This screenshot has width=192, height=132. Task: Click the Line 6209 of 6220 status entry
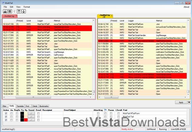pyautogui.click(x=178, y=129)
